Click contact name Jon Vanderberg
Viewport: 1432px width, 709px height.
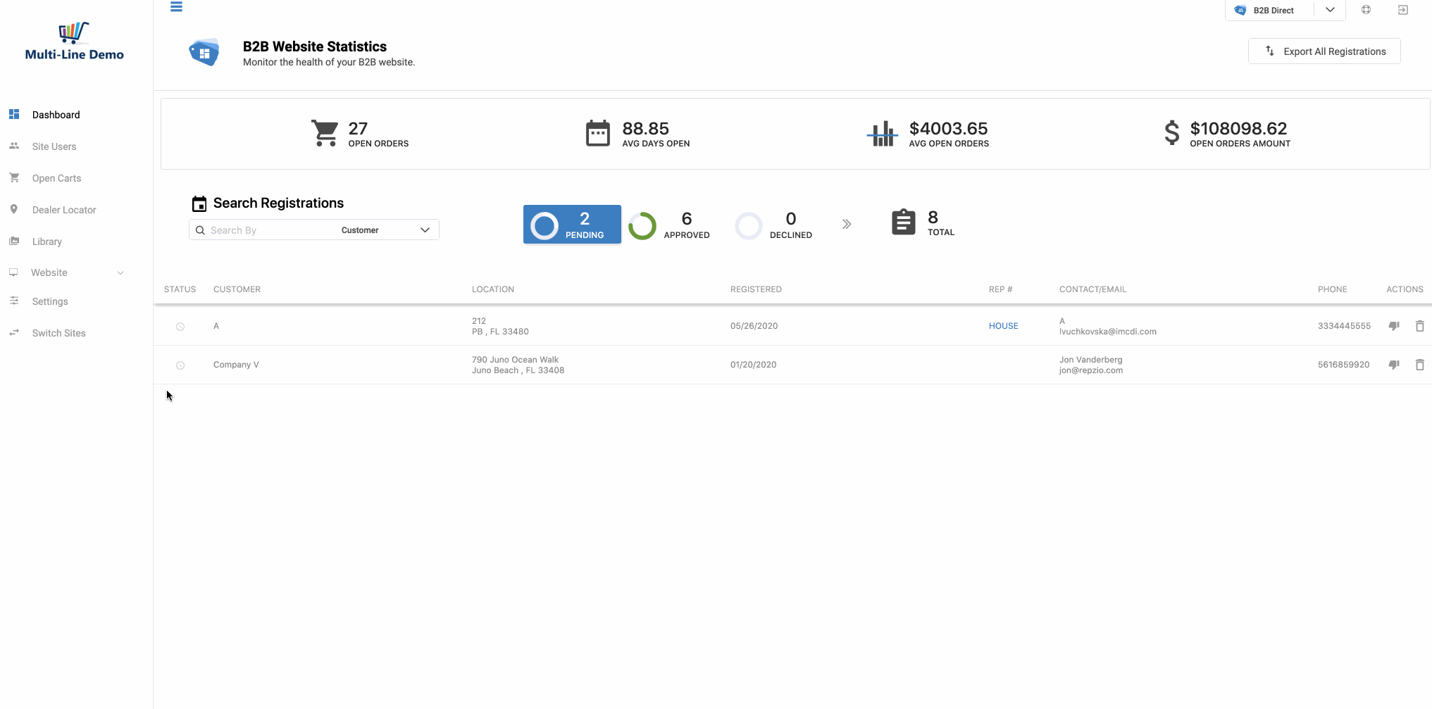[1090, 360]
